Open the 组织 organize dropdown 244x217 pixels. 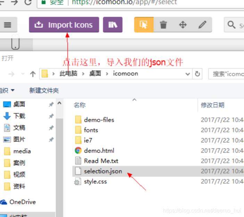[x=7, y=91]
